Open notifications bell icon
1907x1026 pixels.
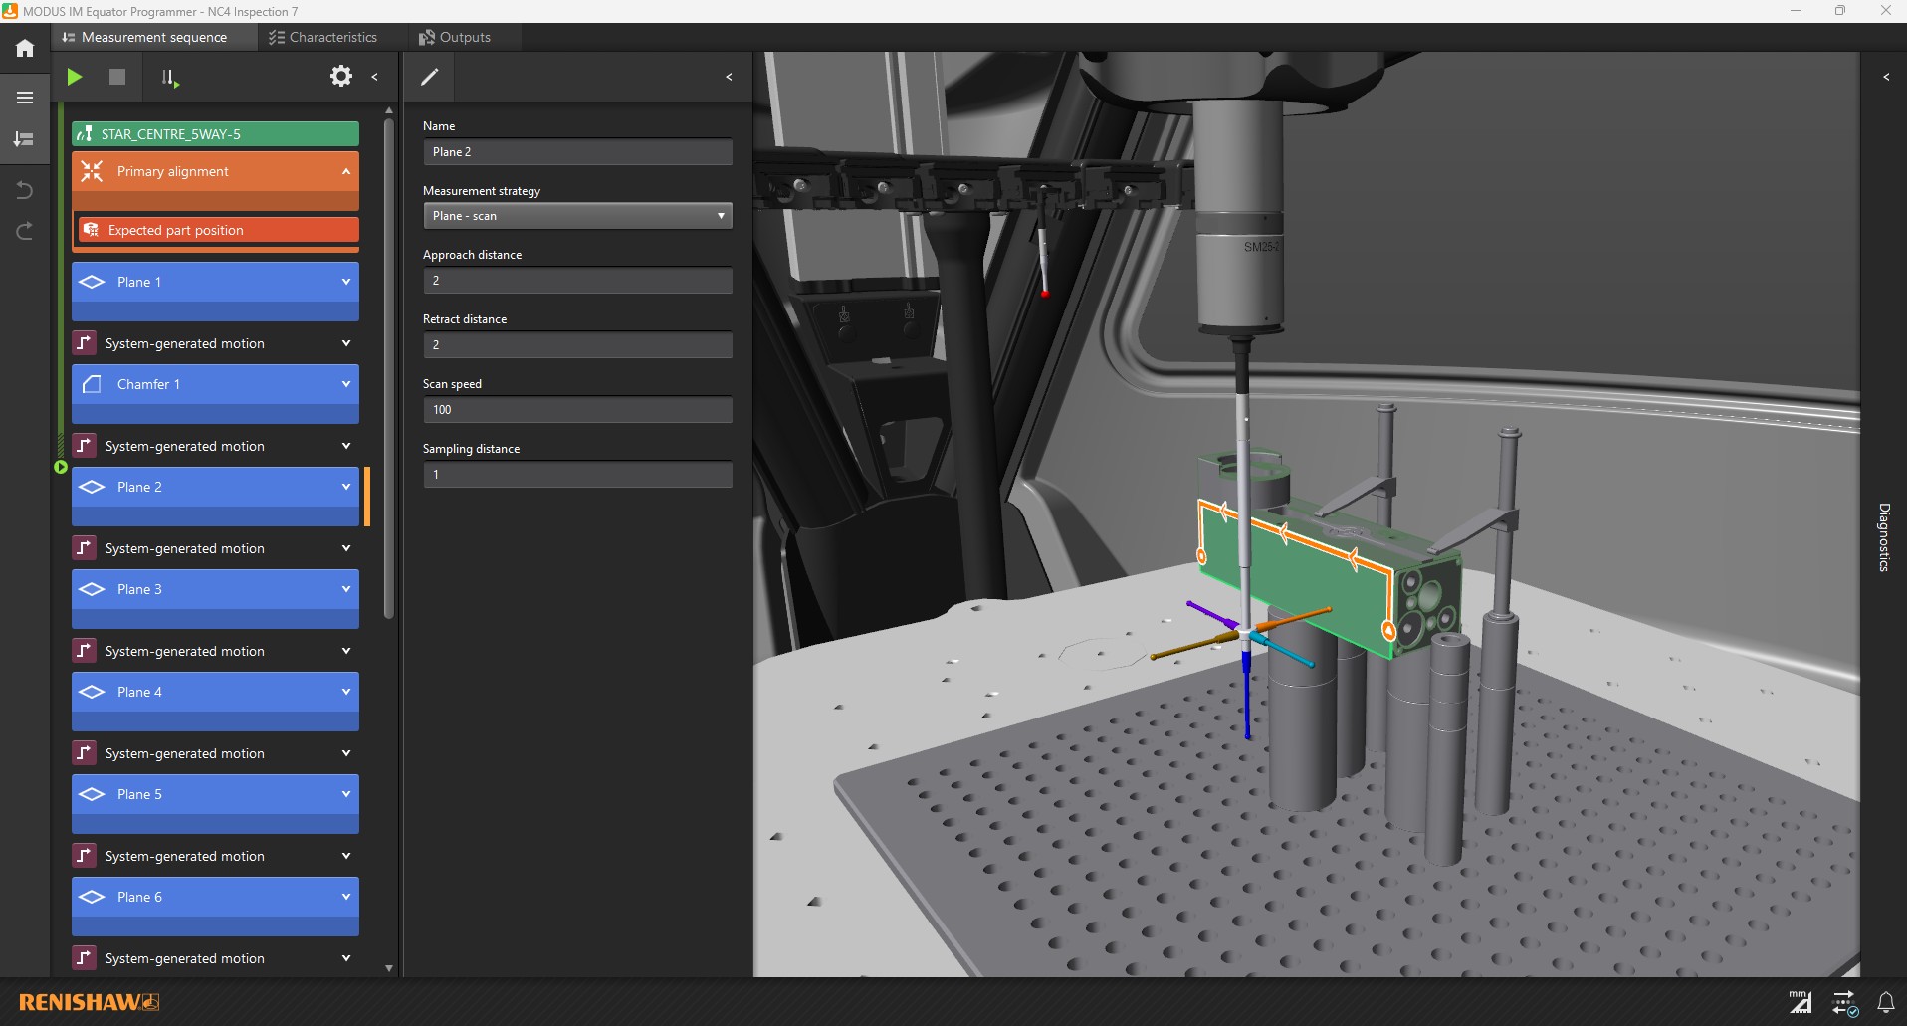(x=1885, y=1002)
